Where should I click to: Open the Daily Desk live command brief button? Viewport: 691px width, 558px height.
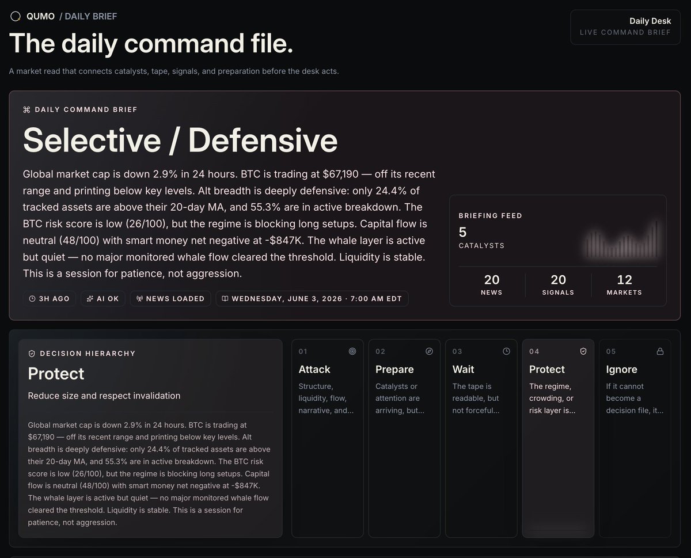click(x=625, y=26)
